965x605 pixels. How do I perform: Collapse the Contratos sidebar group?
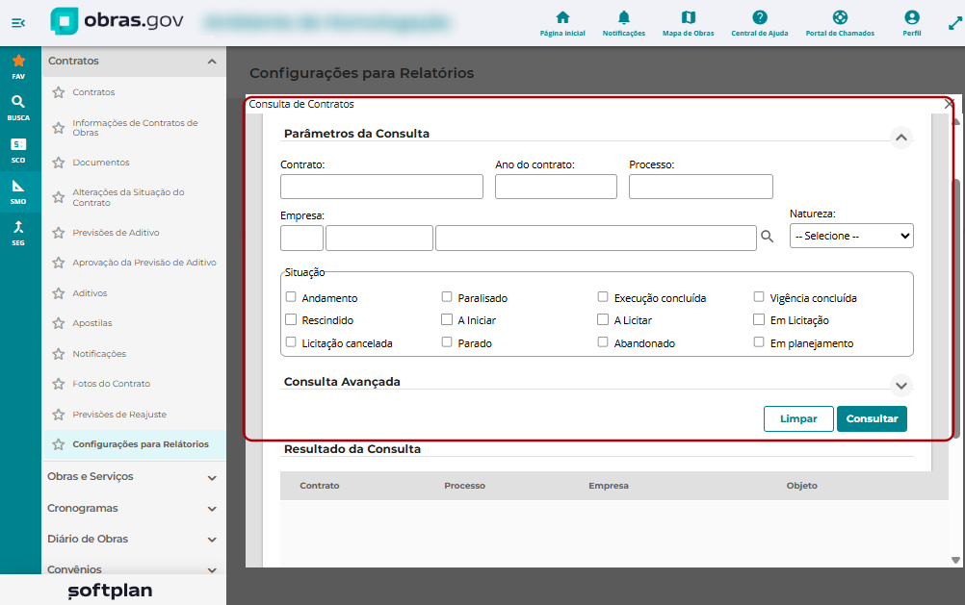point(212,61)
